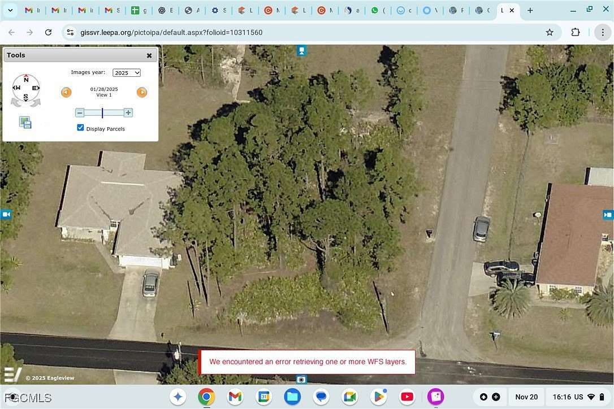Uncheck the Display Parcels checkbox
The image size is (614, 409).
[x=80, y=127]
